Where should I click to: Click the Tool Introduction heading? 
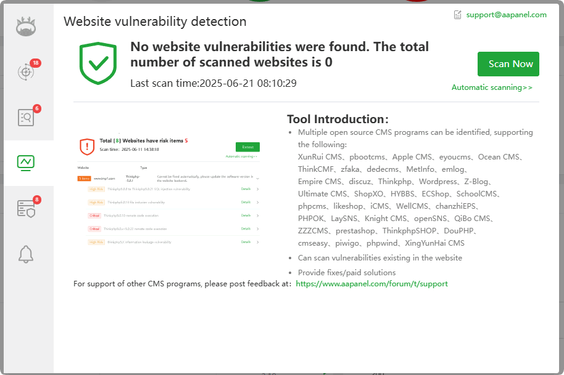(338, 119)
